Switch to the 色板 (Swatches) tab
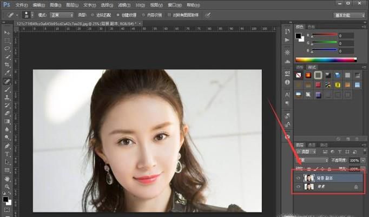Viewport: 369px width, 217px height. point(311,27)
